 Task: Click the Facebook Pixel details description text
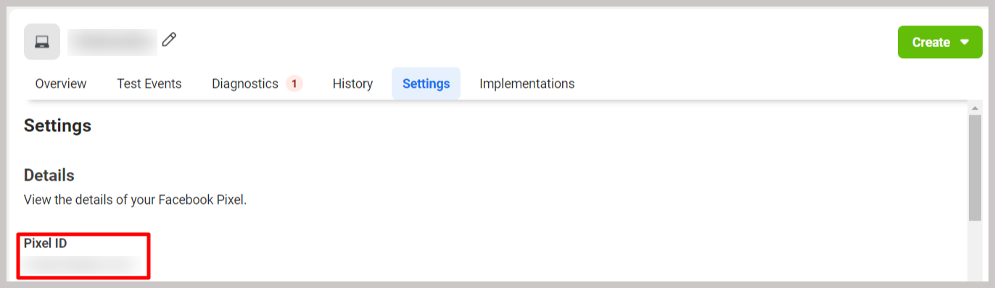coord(136,199)
